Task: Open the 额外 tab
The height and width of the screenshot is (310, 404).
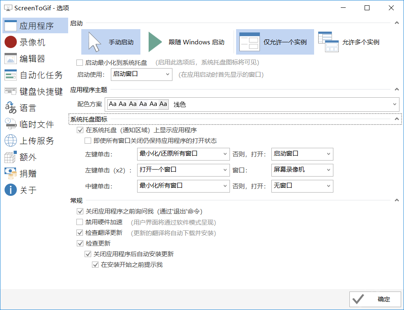Action: pos(35,157)
